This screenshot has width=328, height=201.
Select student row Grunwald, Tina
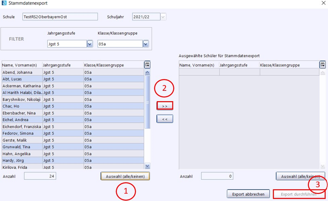(23, 147)
